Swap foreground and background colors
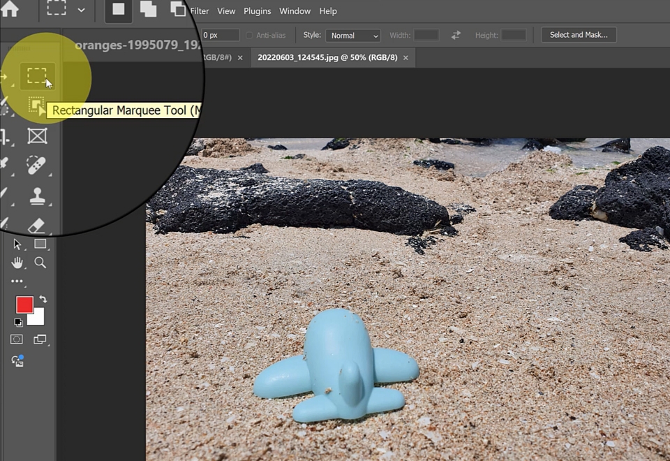Screen dimensions: 670x461 point(43,299)
